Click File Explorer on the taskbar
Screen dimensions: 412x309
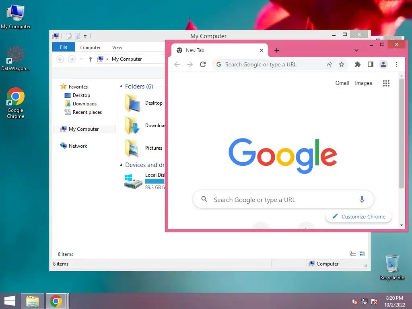[32, 301]
